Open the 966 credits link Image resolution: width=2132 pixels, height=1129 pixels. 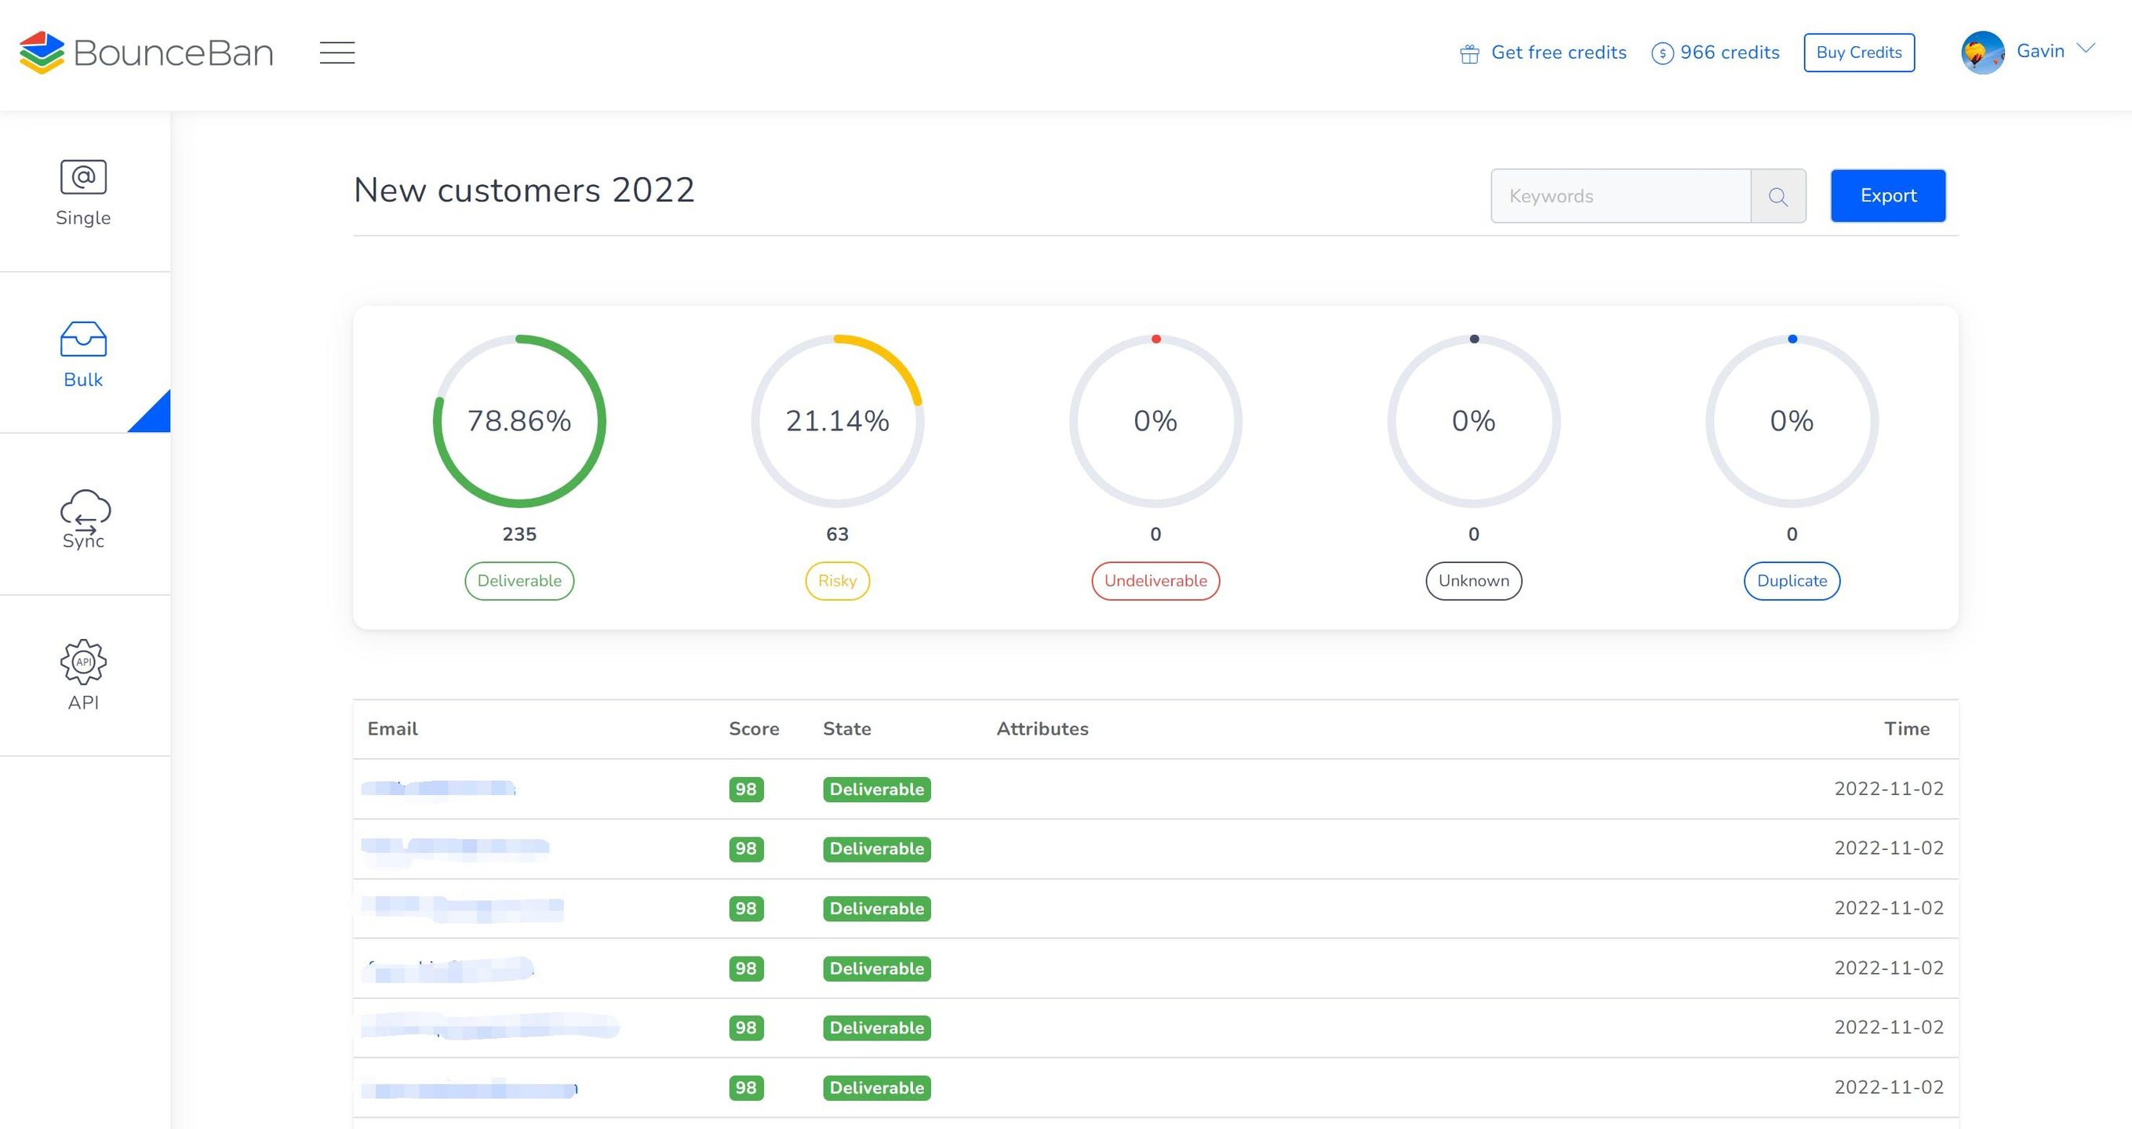click(x=1715, y=52)
